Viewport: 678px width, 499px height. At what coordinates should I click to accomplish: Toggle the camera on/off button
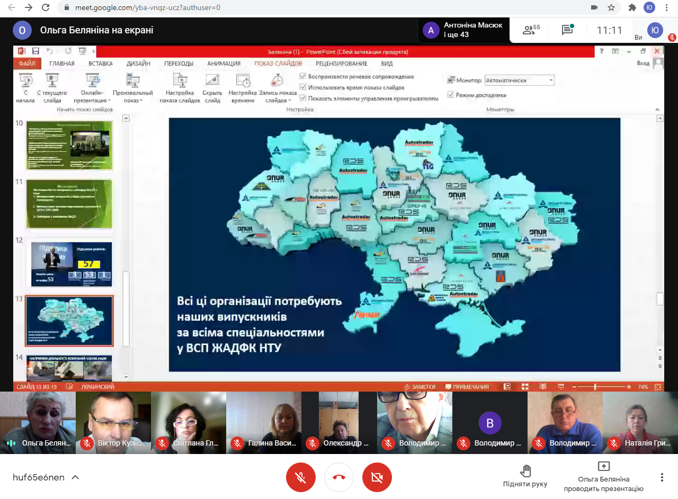(377, 477)
